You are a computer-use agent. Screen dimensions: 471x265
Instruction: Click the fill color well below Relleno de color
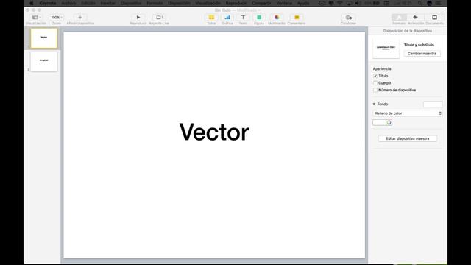[x=380, y=122]
